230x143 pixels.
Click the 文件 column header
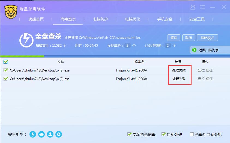click(x=61, y=62)
